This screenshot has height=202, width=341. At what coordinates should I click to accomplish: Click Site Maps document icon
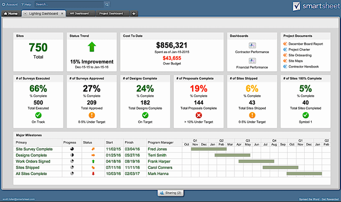[285, 61]
